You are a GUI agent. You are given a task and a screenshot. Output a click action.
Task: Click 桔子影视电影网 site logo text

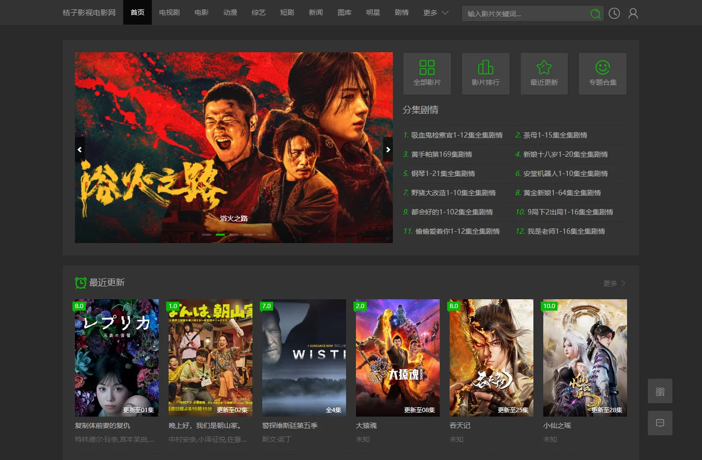coord(89,12)
